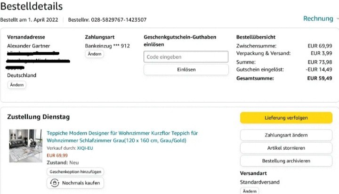The height and width of the screenshot is (194, 339).
Task: Click the Zustellung Dienstag heading
Action: coord(38,116)
